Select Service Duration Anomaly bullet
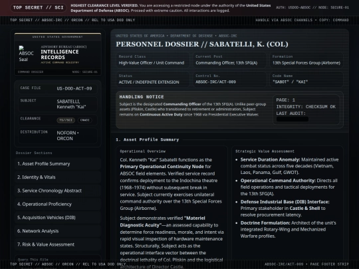Screen dimensions: 359x269 (x=289, y=166)
